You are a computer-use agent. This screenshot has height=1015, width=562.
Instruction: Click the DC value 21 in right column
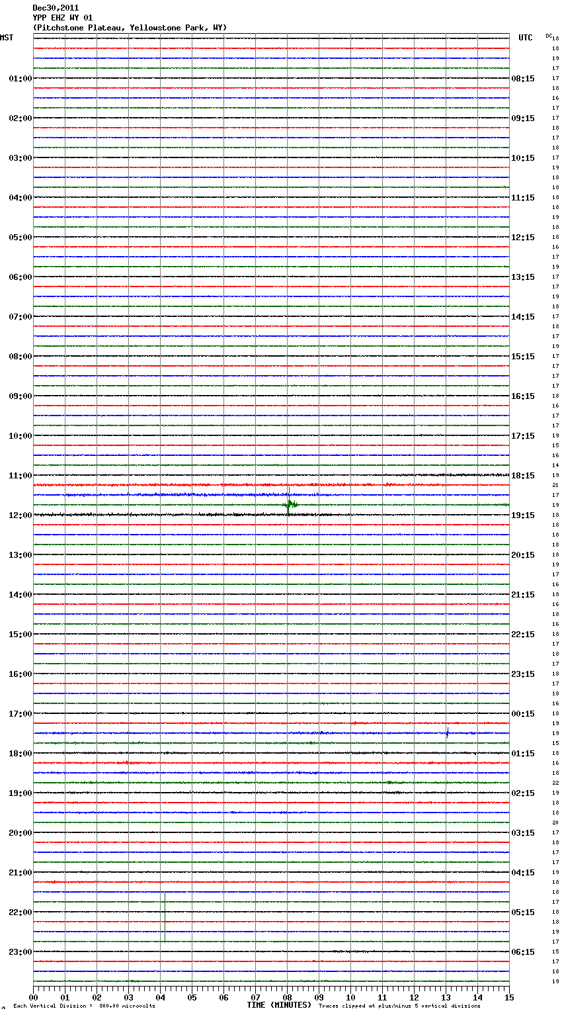point(555,486)
